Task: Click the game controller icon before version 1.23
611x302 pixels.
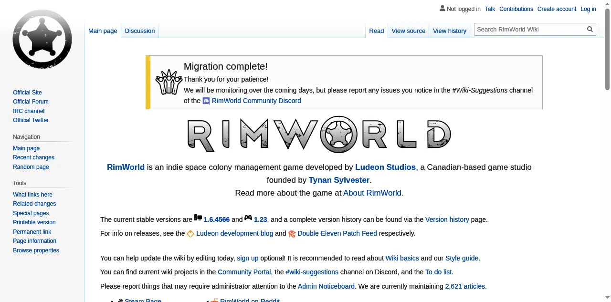Action: point(248,218)
